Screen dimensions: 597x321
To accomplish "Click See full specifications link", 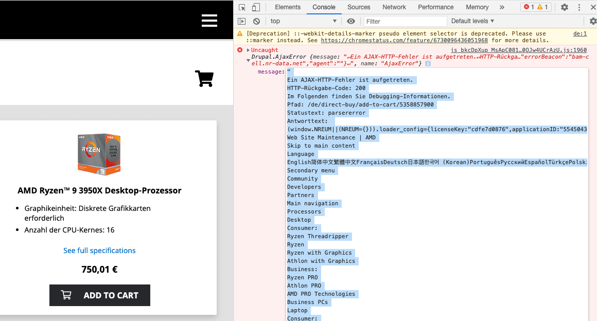I will point(99,250).
